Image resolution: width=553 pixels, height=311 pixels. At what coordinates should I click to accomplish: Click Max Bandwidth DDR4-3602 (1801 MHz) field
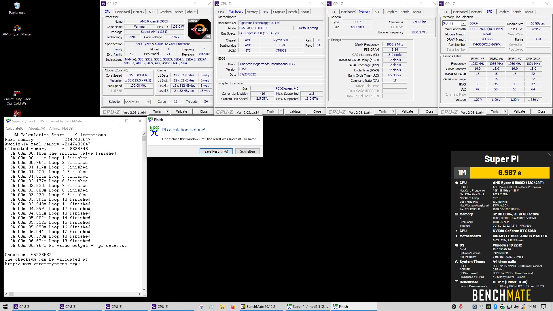(487, 29)
